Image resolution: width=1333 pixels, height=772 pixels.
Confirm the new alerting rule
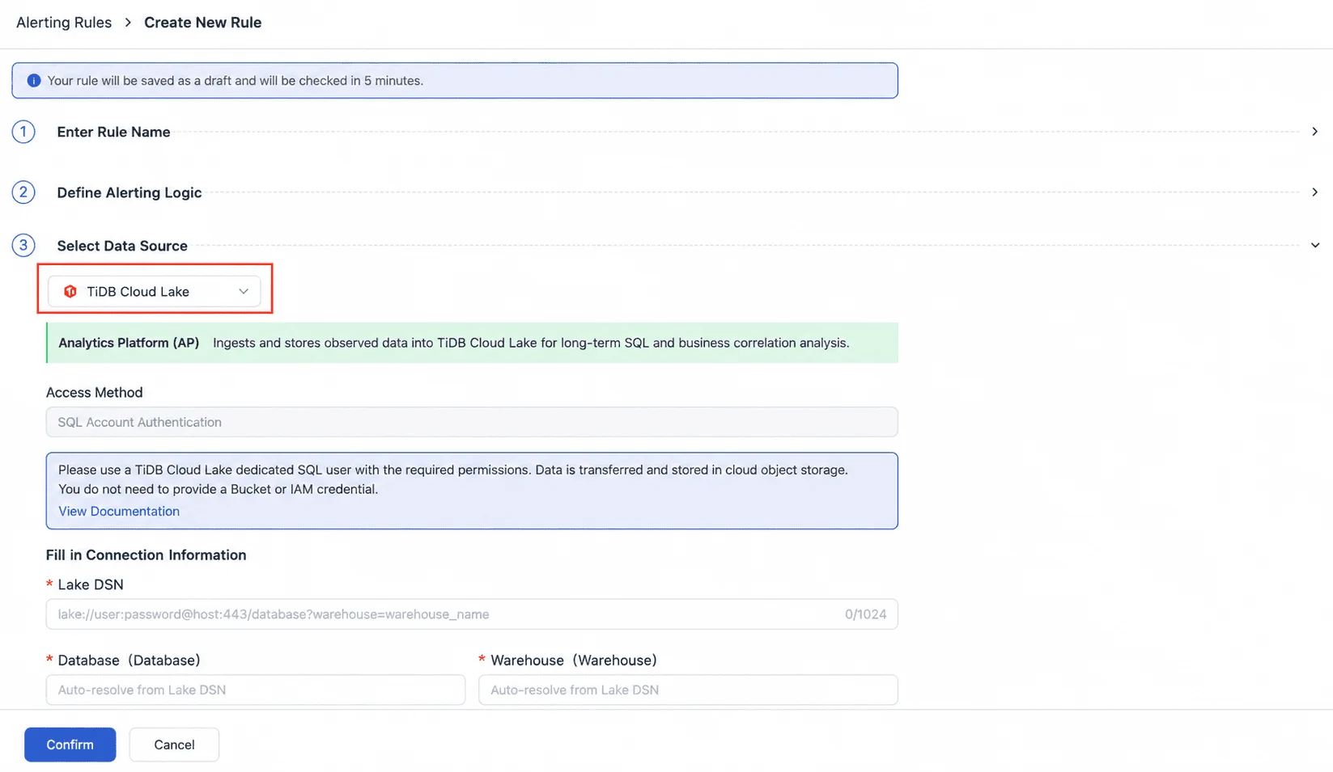click(70, 745)
